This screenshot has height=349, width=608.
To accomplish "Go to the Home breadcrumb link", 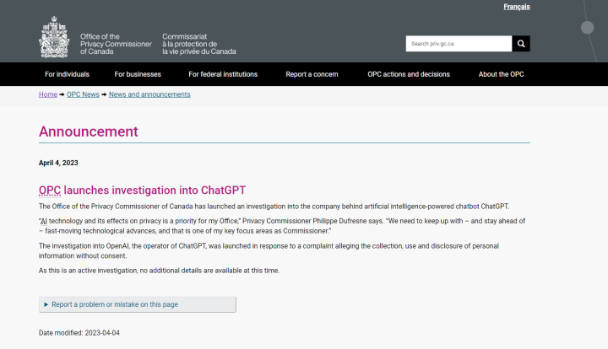I will [48, 94].
